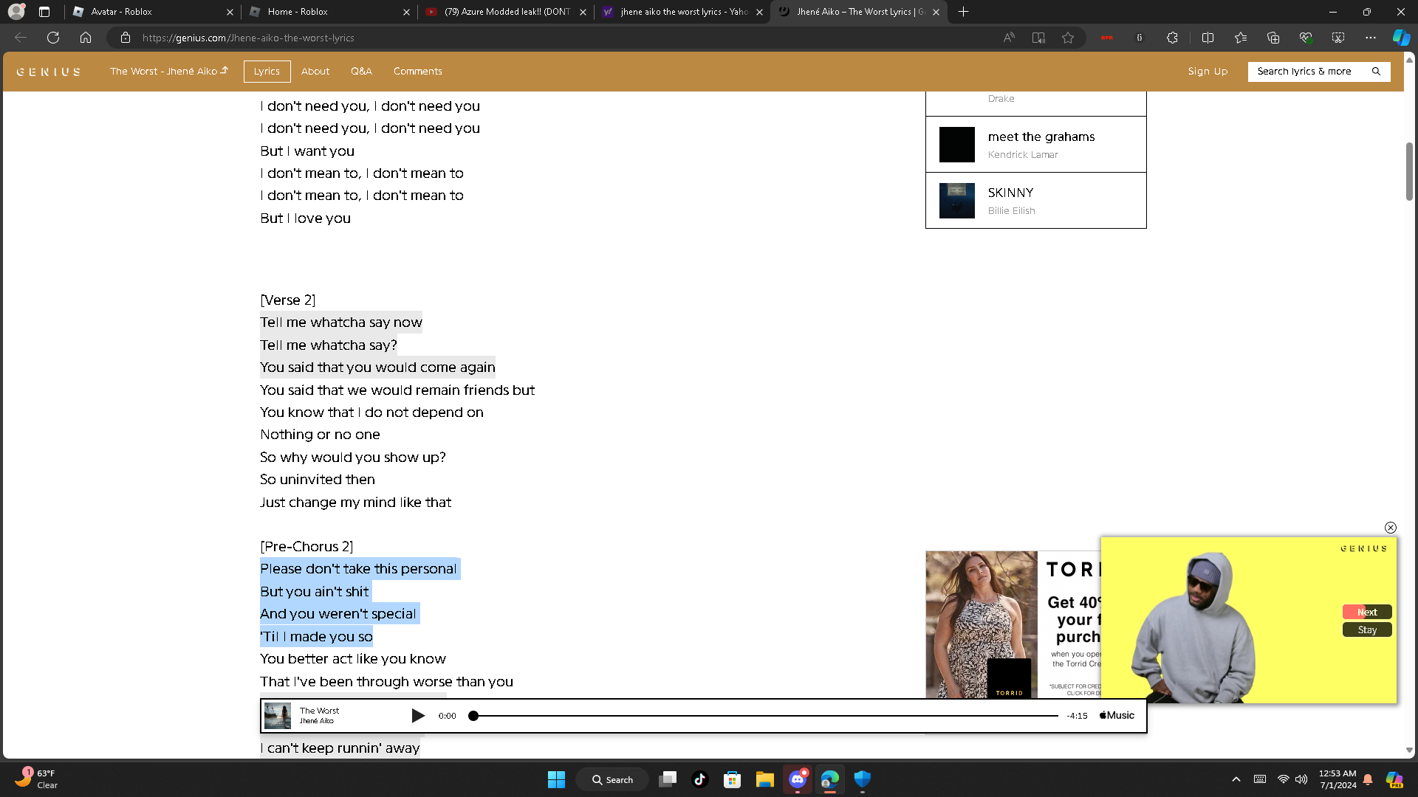Click the player seek bar handle
The width and height of the screenshot is (1418, 797).
[473, 716]
